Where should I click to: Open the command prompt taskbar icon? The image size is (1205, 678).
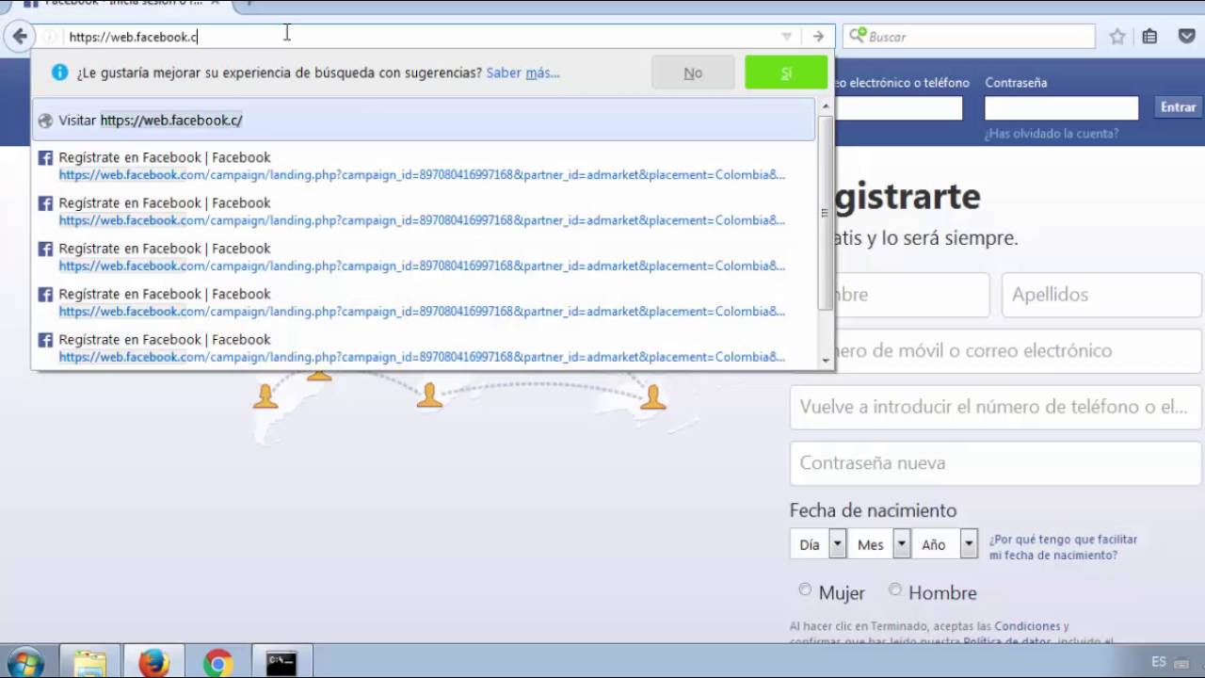pos(281,663)
